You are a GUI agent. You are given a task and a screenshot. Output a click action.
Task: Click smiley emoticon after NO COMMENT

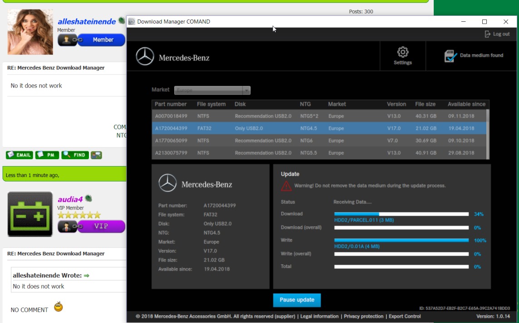point(58,307)
